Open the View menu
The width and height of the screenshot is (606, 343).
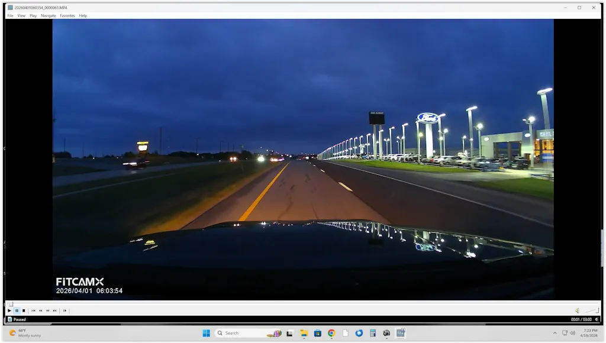(21, 15)
